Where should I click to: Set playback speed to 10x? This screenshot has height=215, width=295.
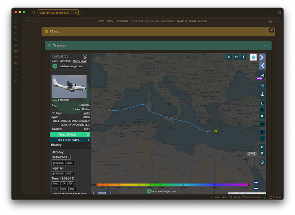[55, 189]
